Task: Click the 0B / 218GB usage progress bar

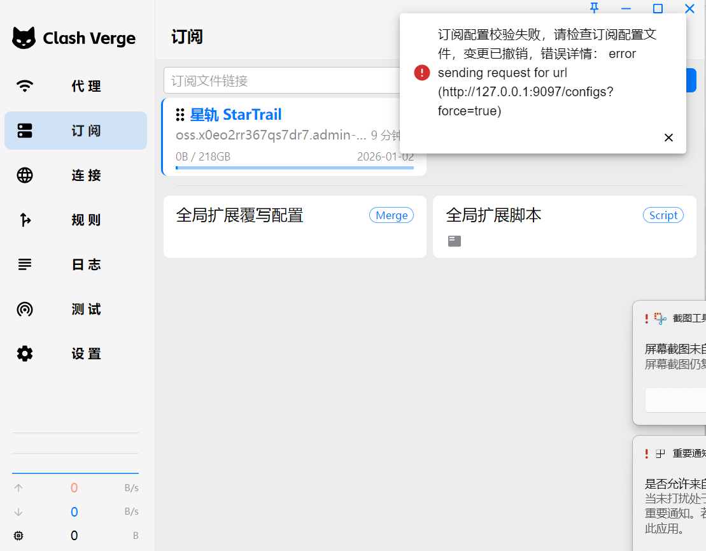Action: pos(294,168)
